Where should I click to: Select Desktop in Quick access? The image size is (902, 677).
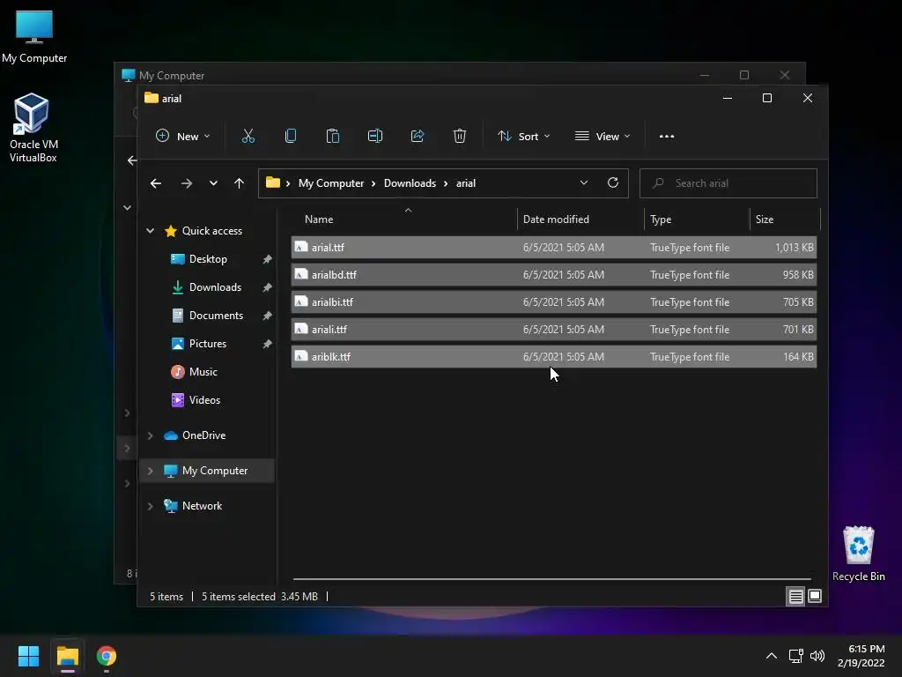208,259
